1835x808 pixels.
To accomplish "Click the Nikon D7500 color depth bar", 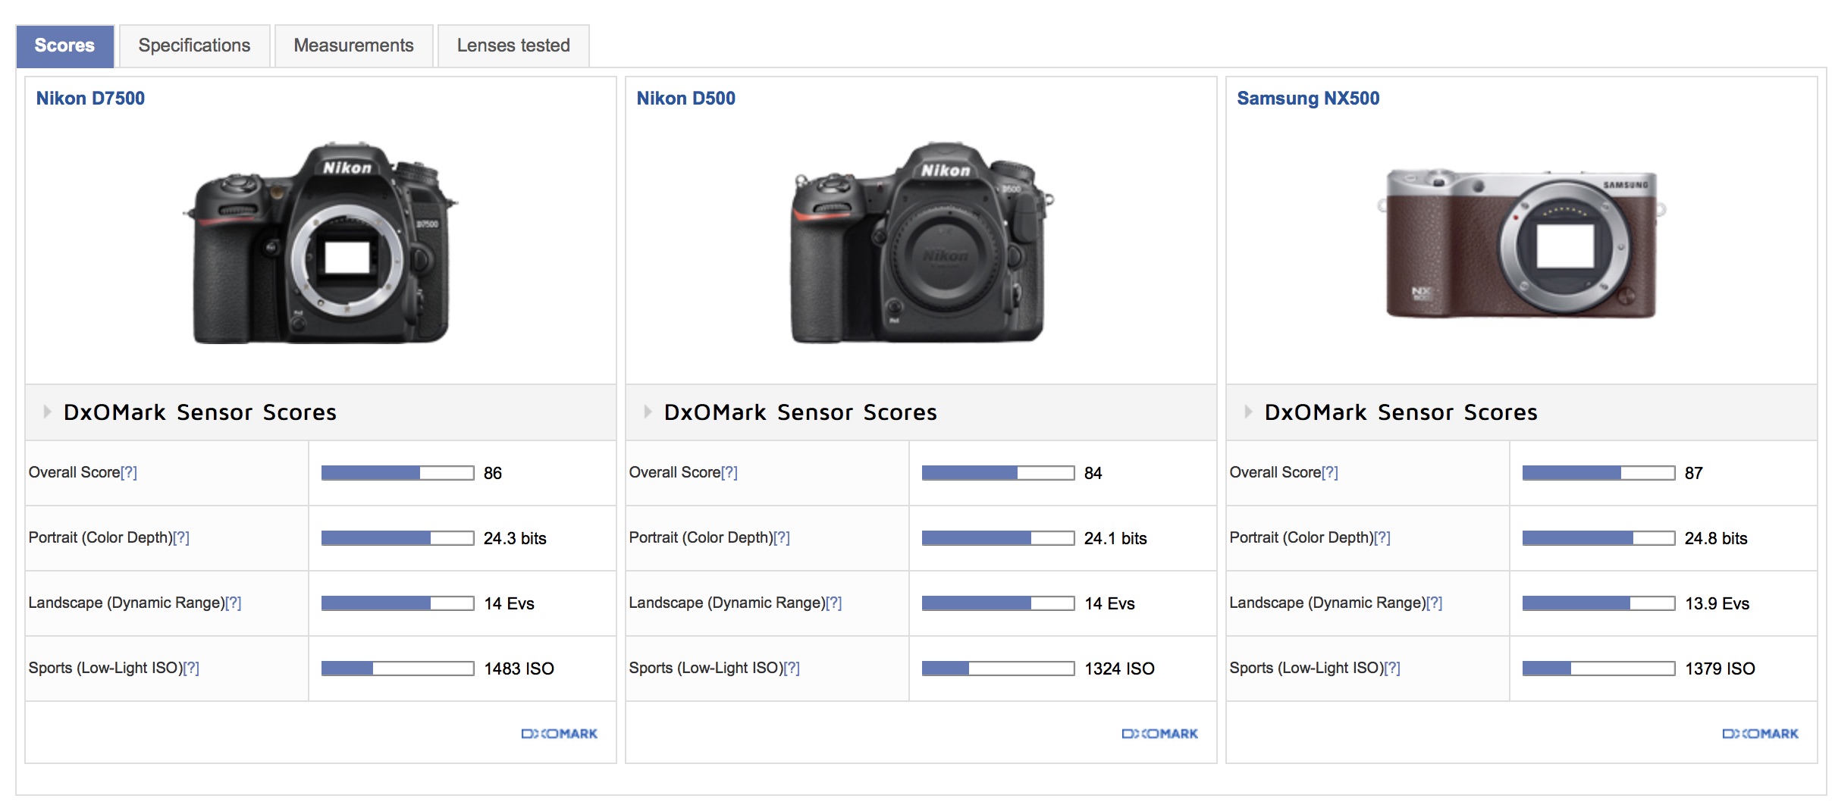I will click(x=398, y=538).
